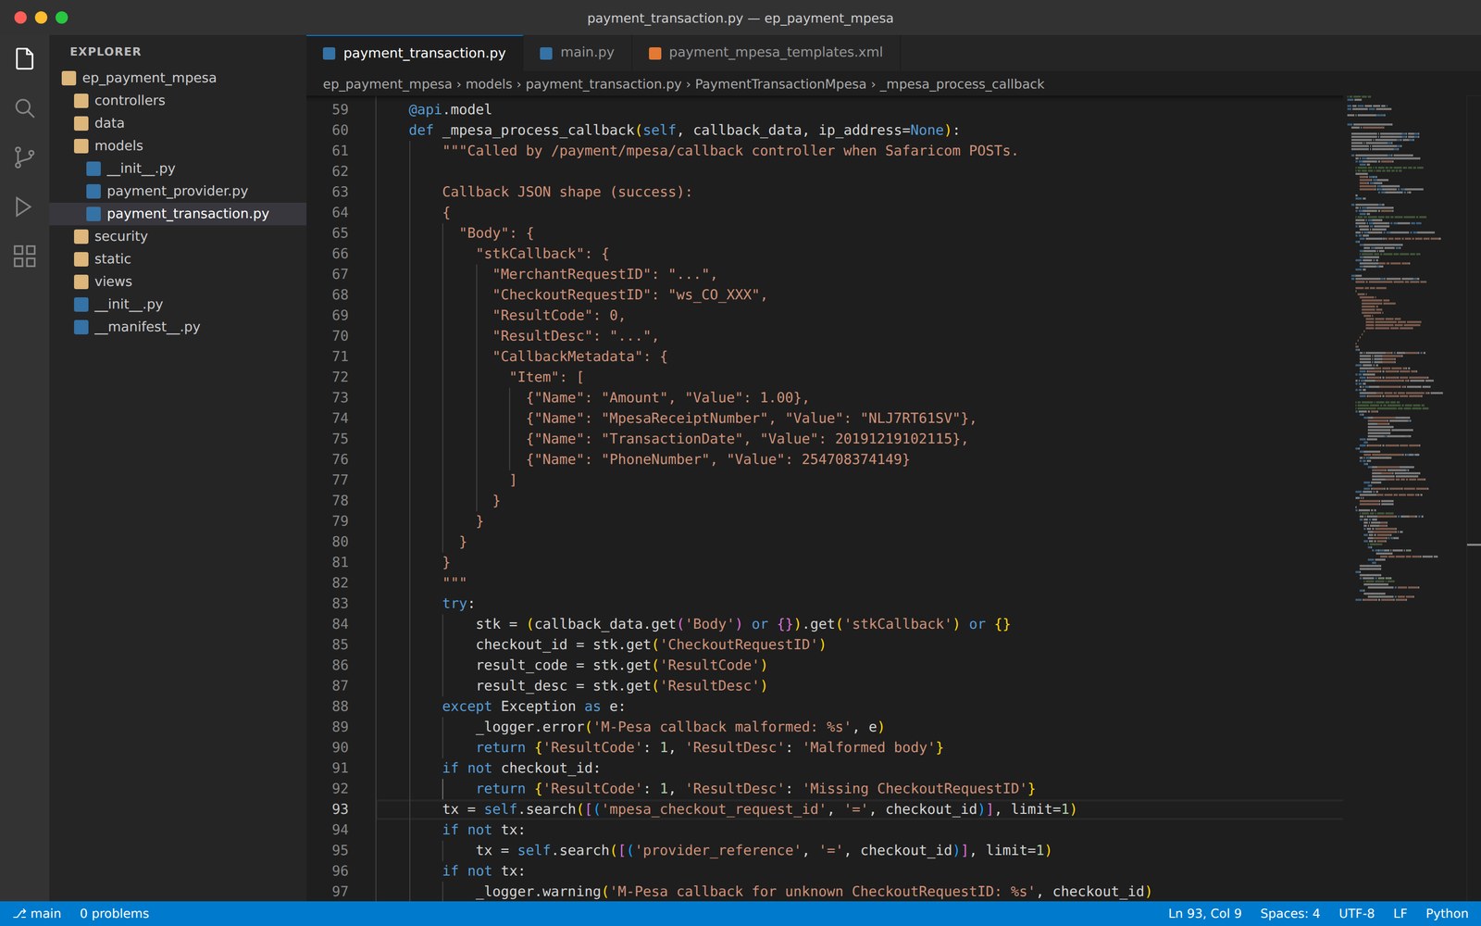Open the Source Control view icon
Screen dimensions: 1481x926
coord(25,157)
